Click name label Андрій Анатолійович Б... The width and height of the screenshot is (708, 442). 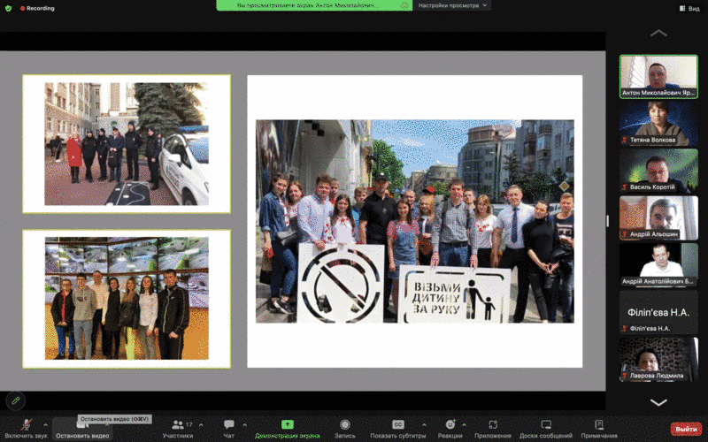pyautogui.click(x=658, y=281)
